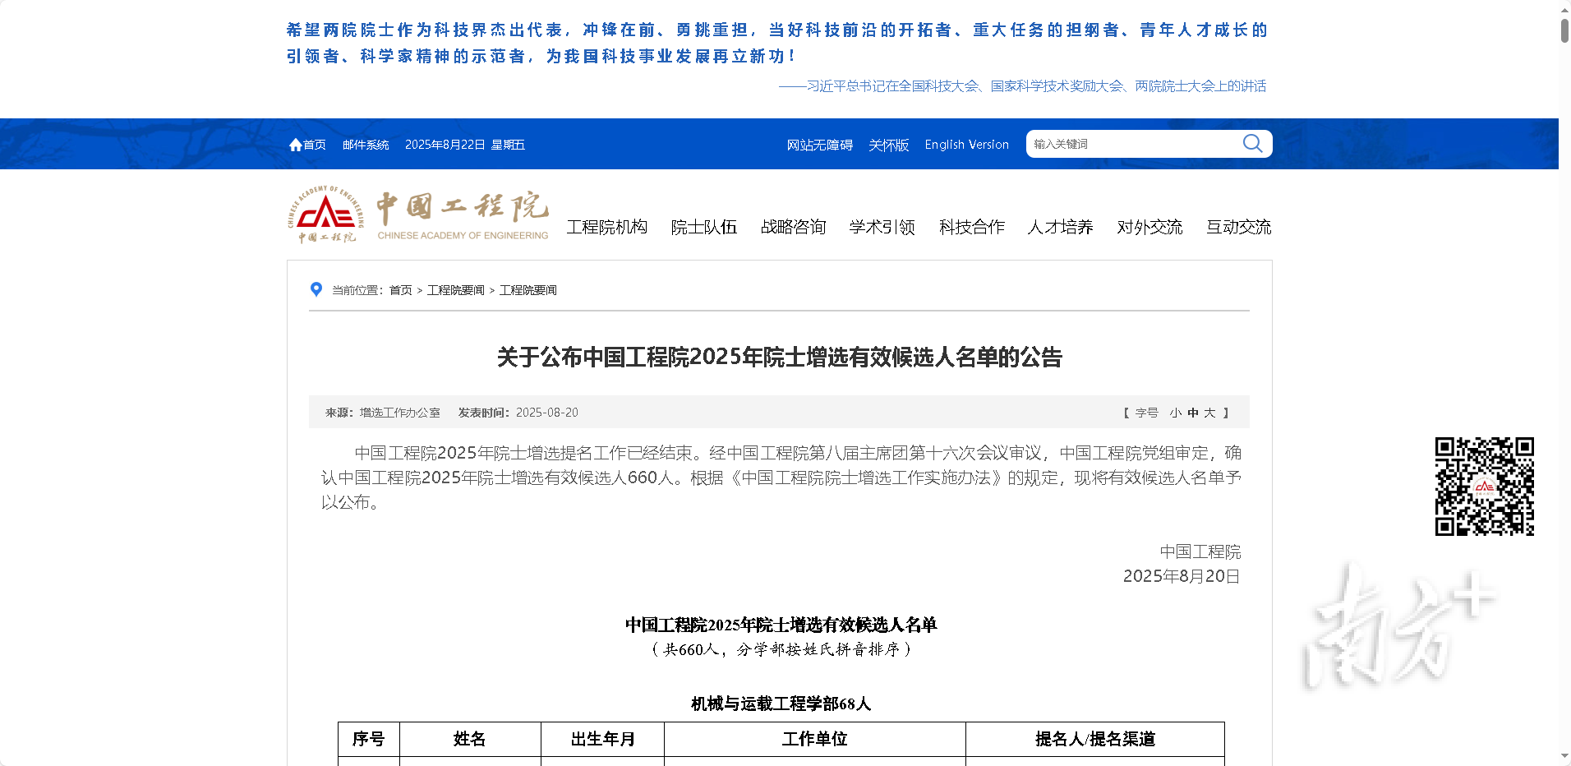Image resolution: width=1571 pixels, height=766 pixels.
Task: Open the 关怀版 care version
Action: 888,145
